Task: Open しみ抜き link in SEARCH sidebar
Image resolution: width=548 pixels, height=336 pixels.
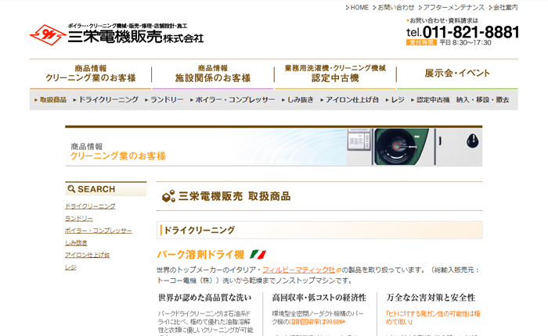Action: 76,243
